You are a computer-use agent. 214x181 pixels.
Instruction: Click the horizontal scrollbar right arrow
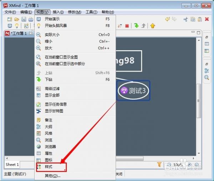coord(193,158)
